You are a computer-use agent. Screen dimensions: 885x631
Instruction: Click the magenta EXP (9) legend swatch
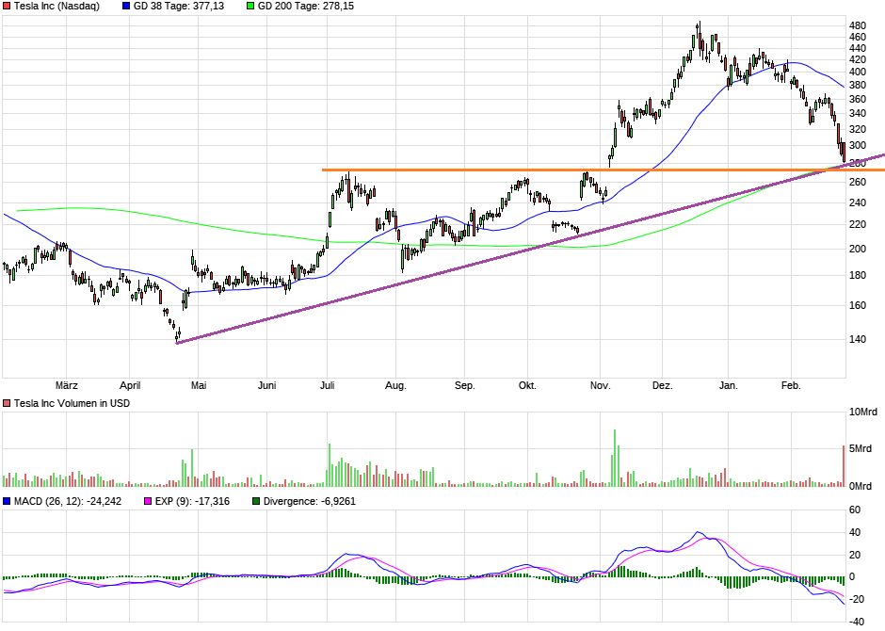point(148,501)
